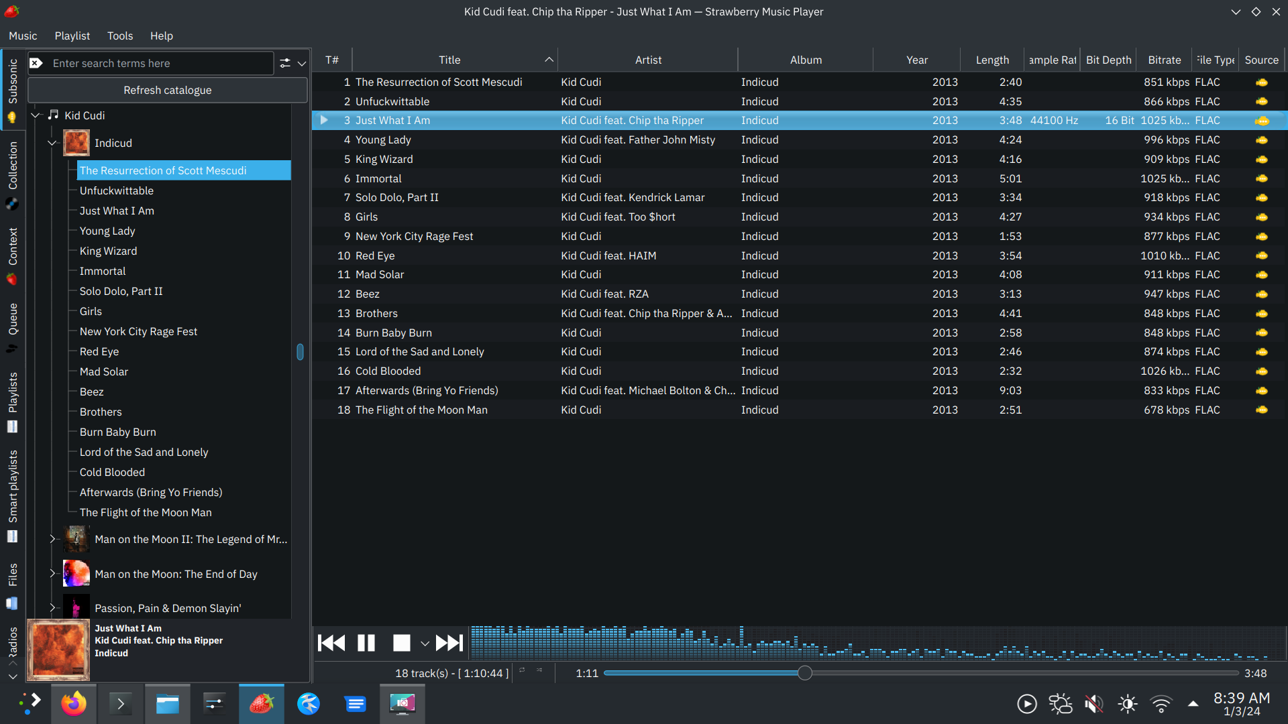The height and width of the screenshot is (724, 1288).
Task: Click the now-playing Indicud cover art
Action: point(58,650)
